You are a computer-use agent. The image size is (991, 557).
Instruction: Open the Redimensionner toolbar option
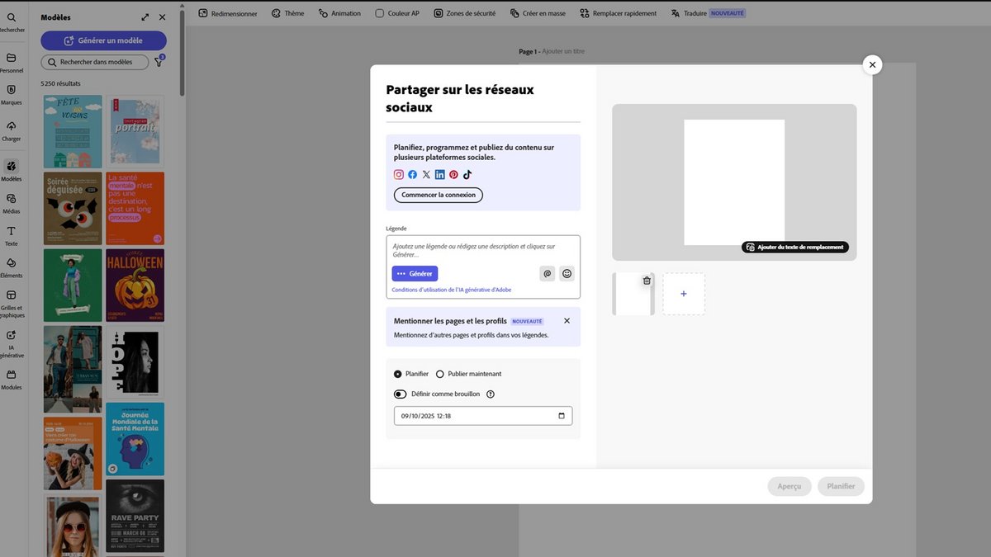coord(228,13)
